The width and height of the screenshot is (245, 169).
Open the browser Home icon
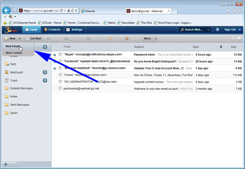(x=228, y=10)
